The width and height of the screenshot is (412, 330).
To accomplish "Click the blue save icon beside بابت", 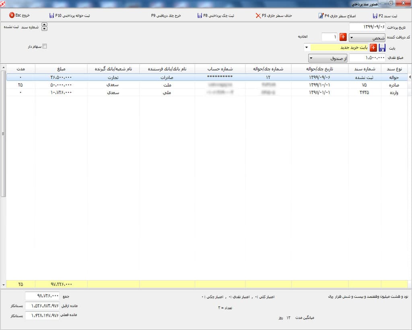I will 382,48.
